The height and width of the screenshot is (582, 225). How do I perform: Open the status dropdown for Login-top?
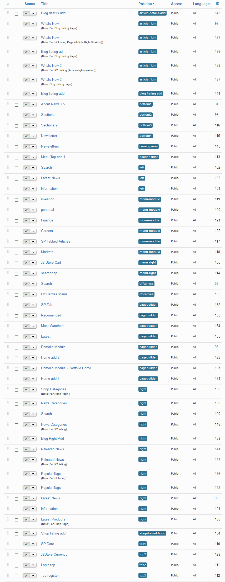coord(33,565)
